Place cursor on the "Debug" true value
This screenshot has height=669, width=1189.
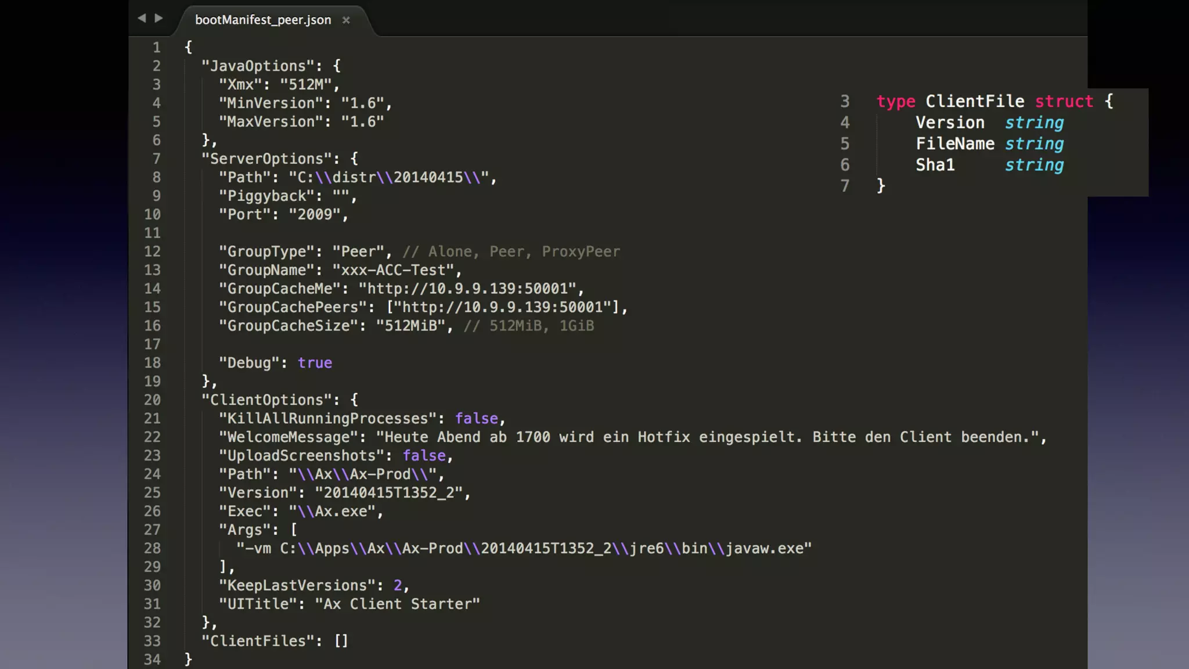[315, 363]
